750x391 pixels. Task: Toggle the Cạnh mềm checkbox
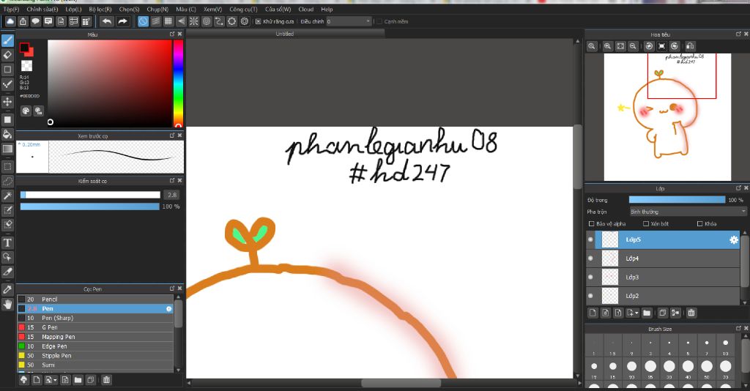point(379,21)
